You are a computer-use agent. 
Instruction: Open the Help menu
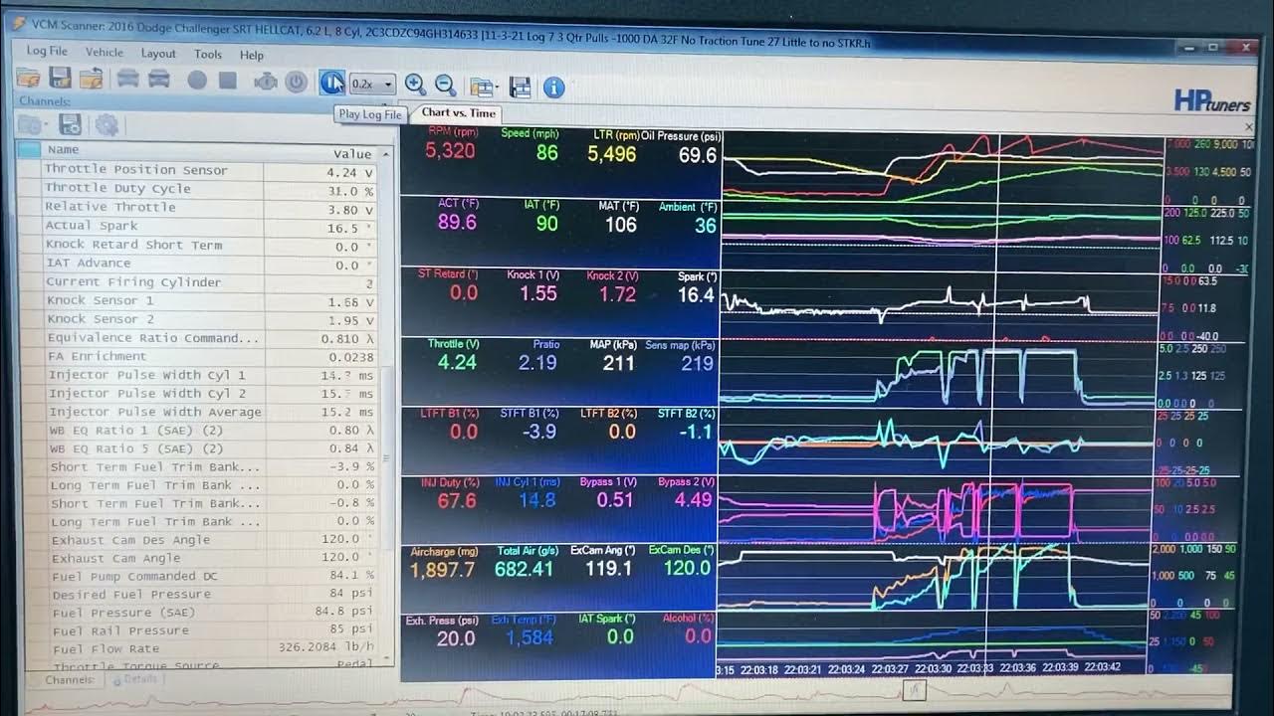pyautogui.click(x=252, y=55)
